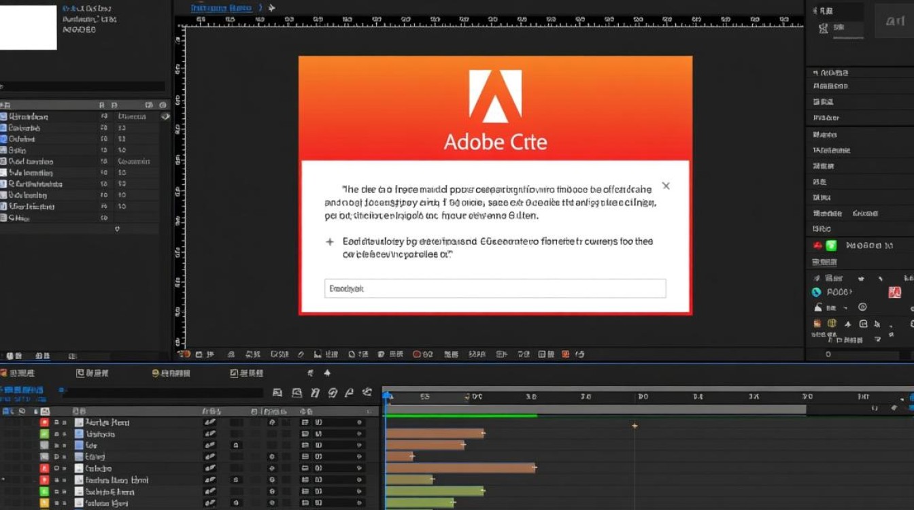Expand the plus item in the Adobe dialog
The height and width of the screenshot is (510, 914).
click(x=330, y=241)
